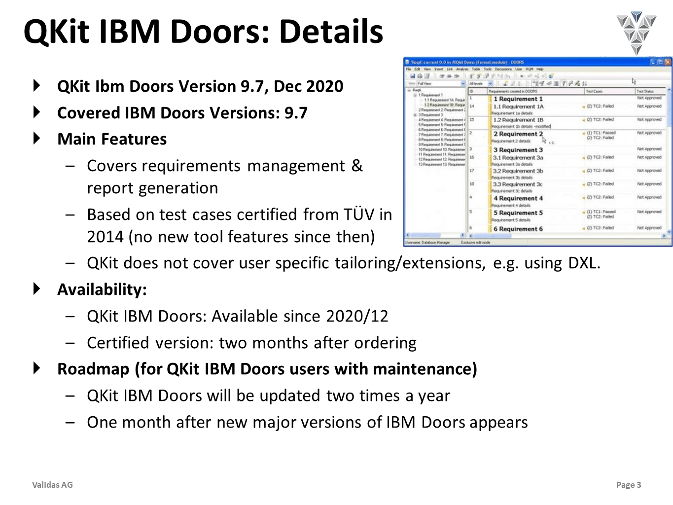Open the RQM menu in DOORS
This screenshot has width=673, height=505.
pos(529,69)
